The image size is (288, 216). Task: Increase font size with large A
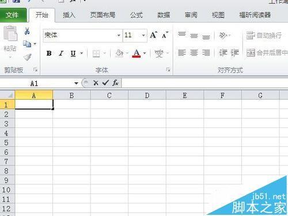click(154, 35)
